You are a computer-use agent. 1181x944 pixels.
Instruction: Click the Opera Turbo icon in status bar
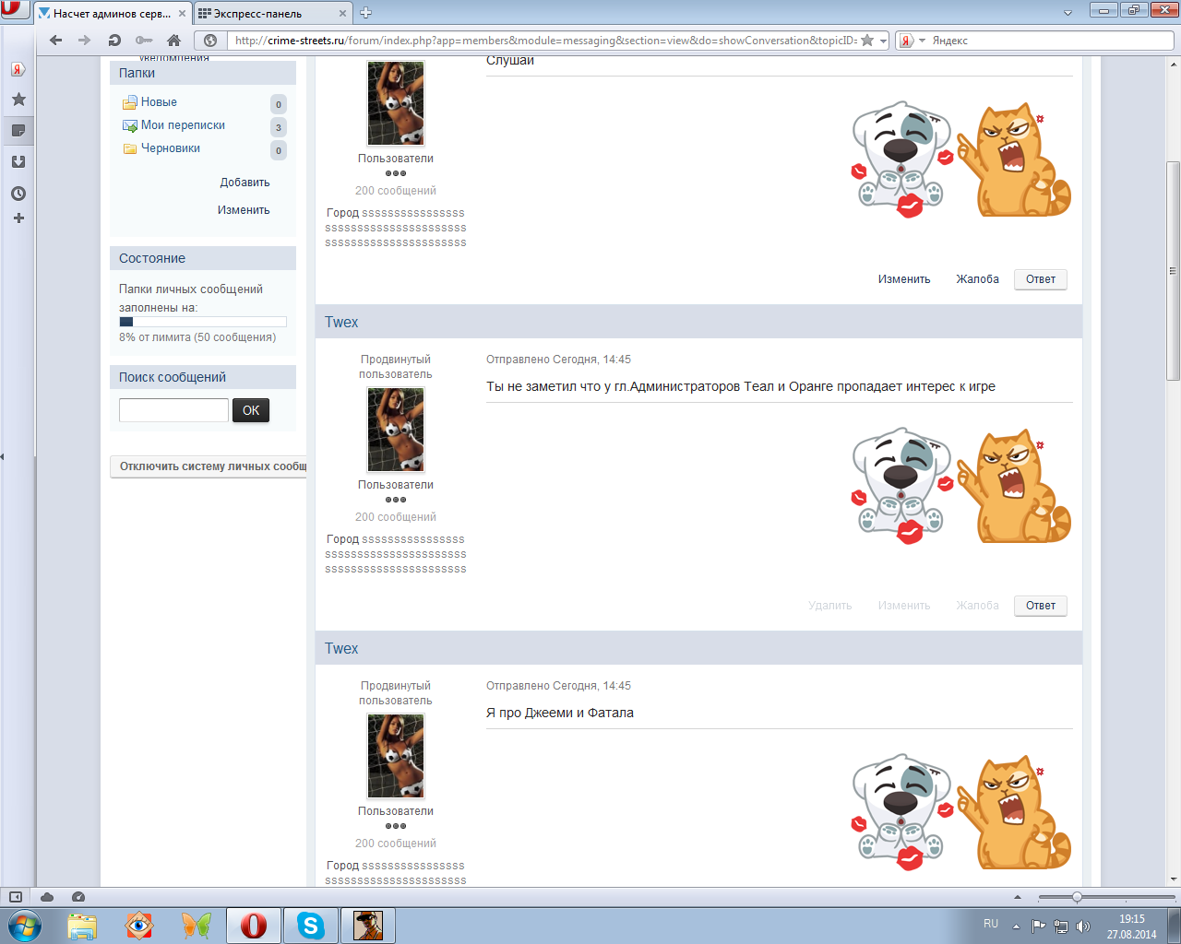[x=78, y=897]
